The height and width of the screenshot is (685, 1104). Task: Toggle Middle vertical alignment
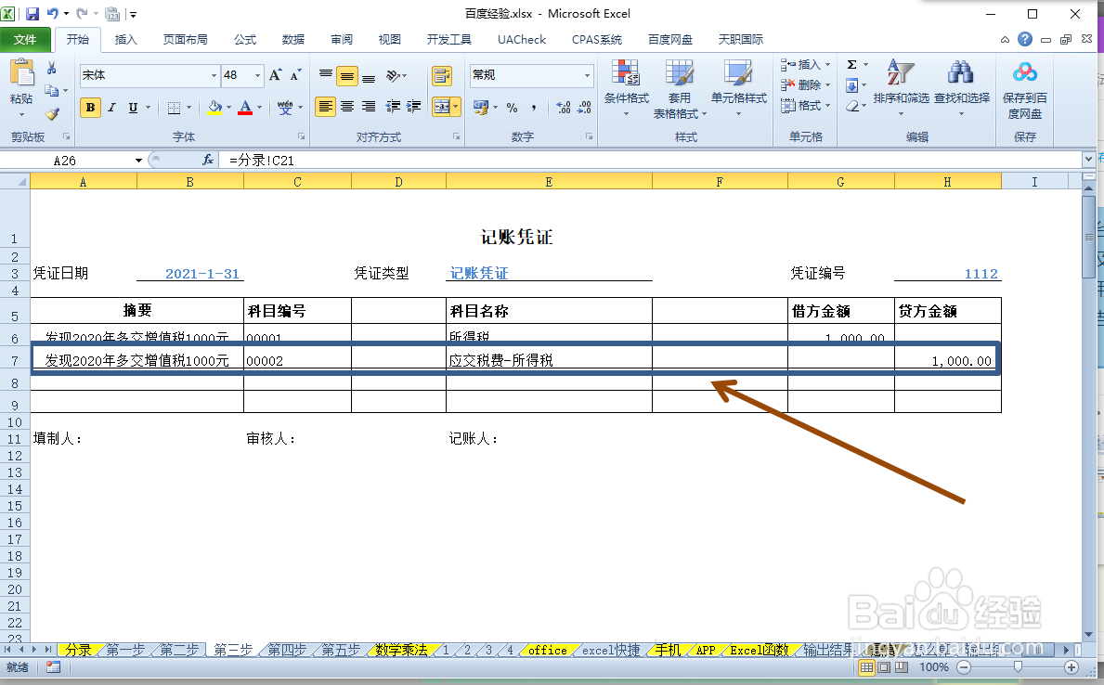(x=347, y=75)
